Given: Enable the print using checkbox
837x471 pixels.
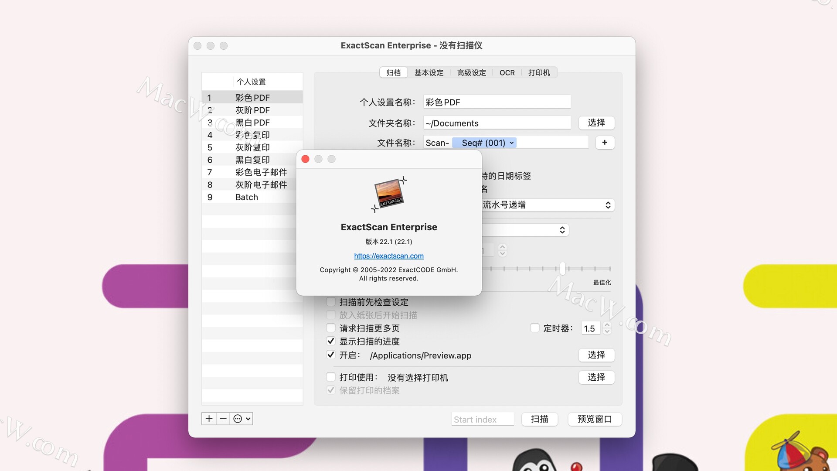Looking at the screenshot, I should click(331, 377).
